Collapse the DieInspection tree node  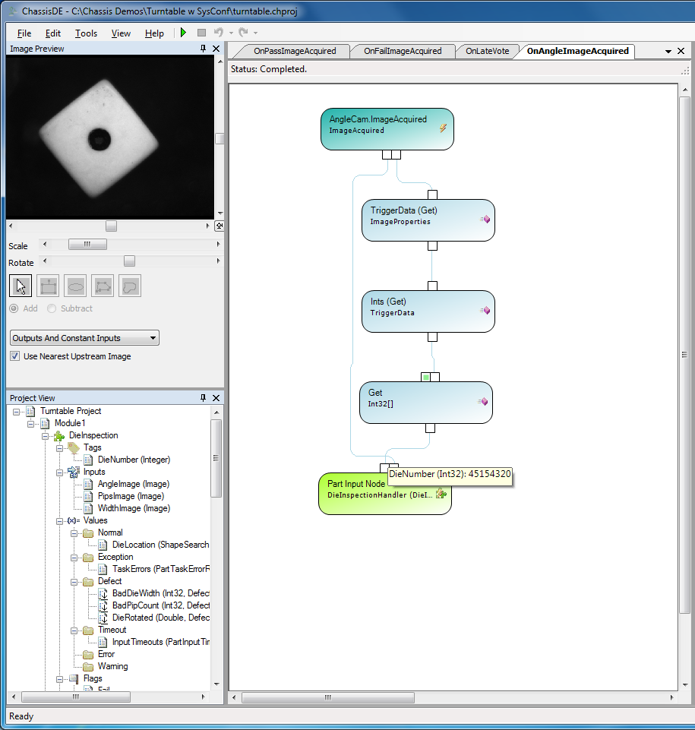46,436
